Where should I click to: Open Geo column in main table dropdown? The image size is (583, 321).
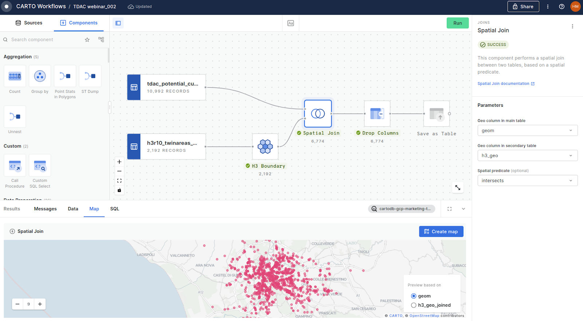[528, 130]
